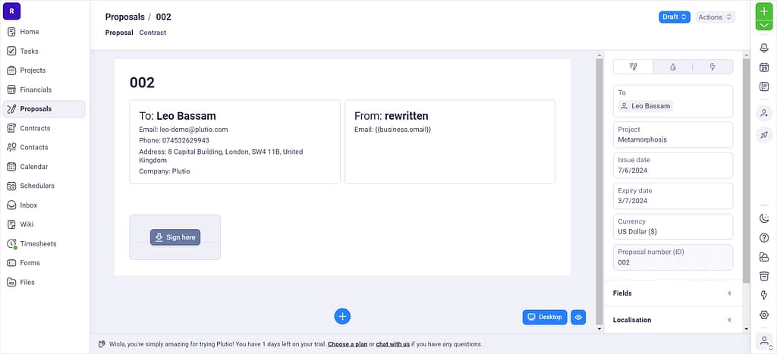This screenshot has width=777, height=354.
Task: Toggle the preview eye button
Action: pos(578,317)
